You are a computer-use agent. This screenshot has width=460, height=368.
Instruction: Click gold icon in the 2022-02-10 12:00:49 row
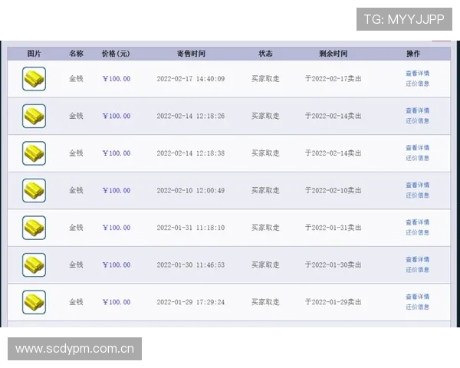point(34,190)
